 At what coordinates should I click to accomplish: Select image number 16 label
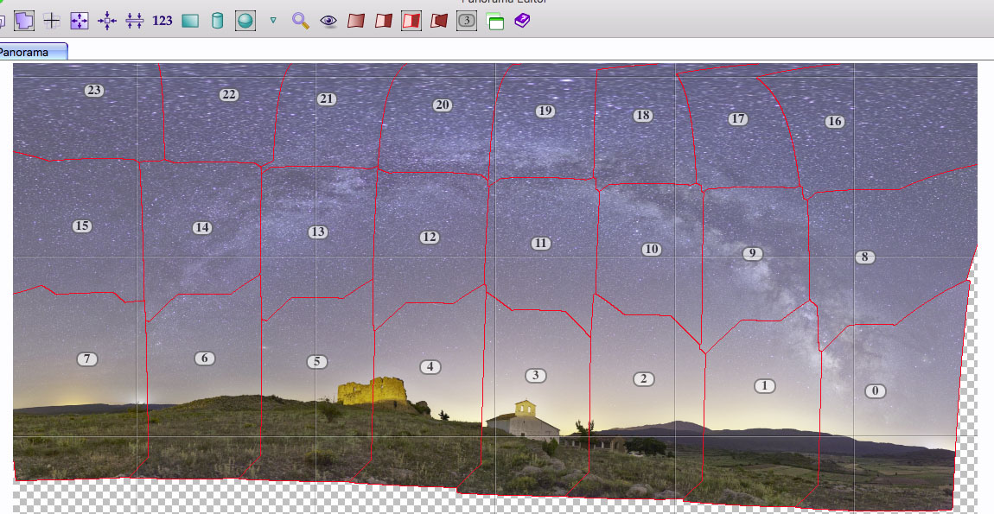835,121
